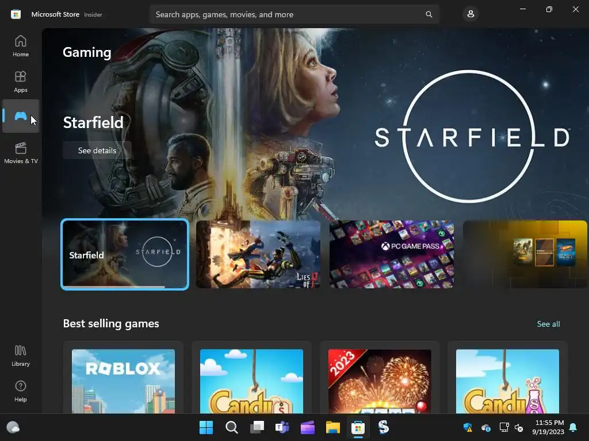Open the Candy Crush Soda game card
This screenshot has width=589, height=441.
[x=507, y=377]
